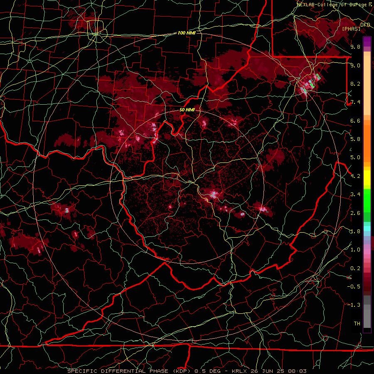Click the 1.8 scale value
Screen dimensions: 374x374
click(x=355, y=231)
